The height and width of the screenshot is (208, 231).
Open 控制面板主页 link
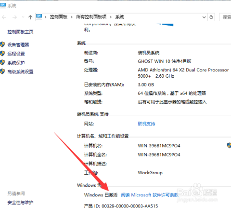[x=20, y=32]
